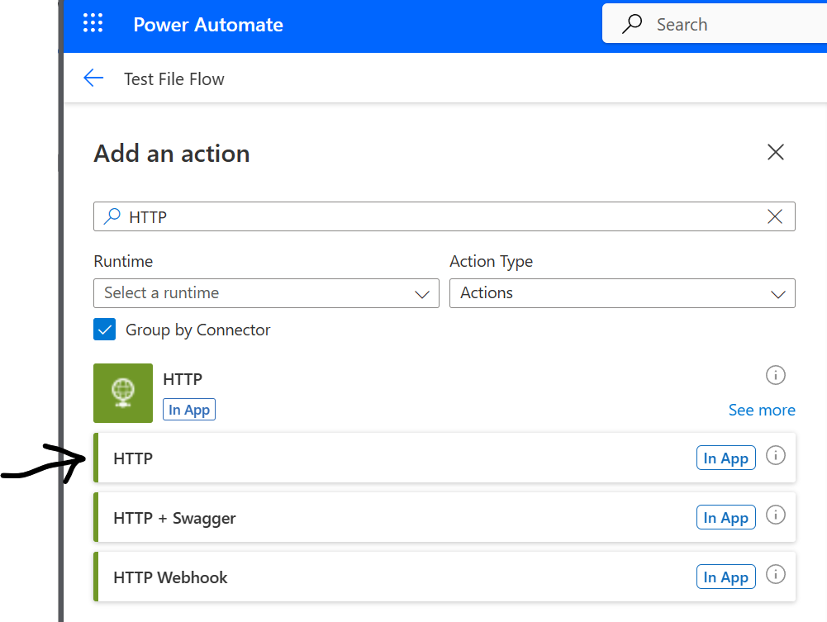Focus the action search field containing HTTP

tap(444, 216)
